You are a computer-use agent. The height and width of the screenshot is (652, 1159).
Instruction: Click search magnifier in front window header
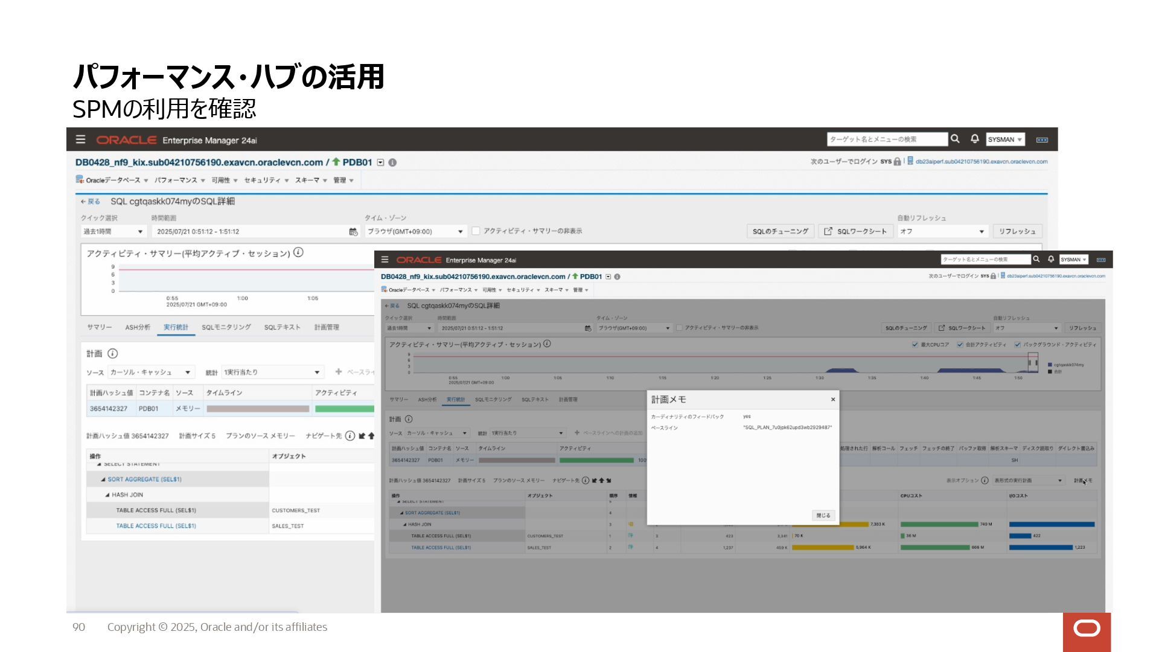click(1036, 259)
